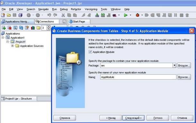Open the Versioning menu
The height and width of the screenshot is (123, 196).
tap(91, 9)
